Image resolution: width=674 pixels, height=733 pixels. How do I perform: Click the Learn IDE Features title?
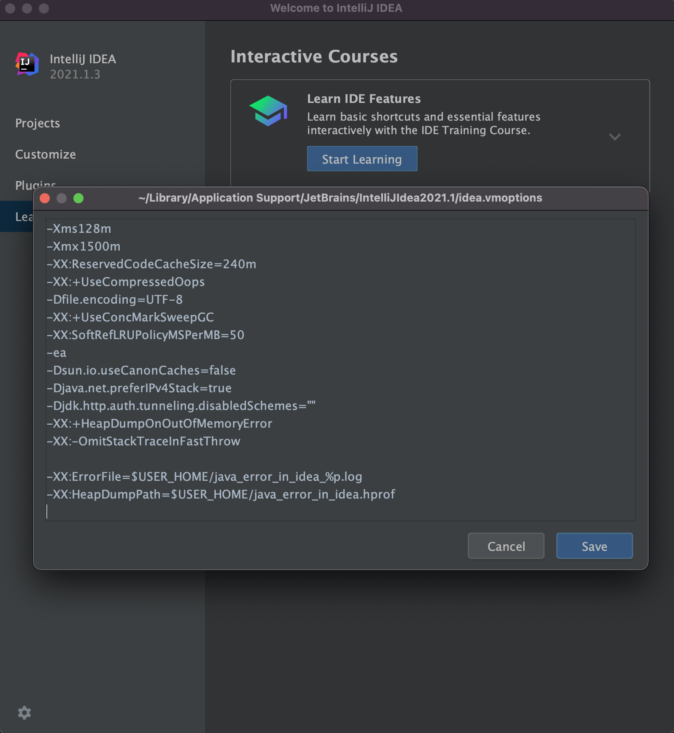point(364,99)
